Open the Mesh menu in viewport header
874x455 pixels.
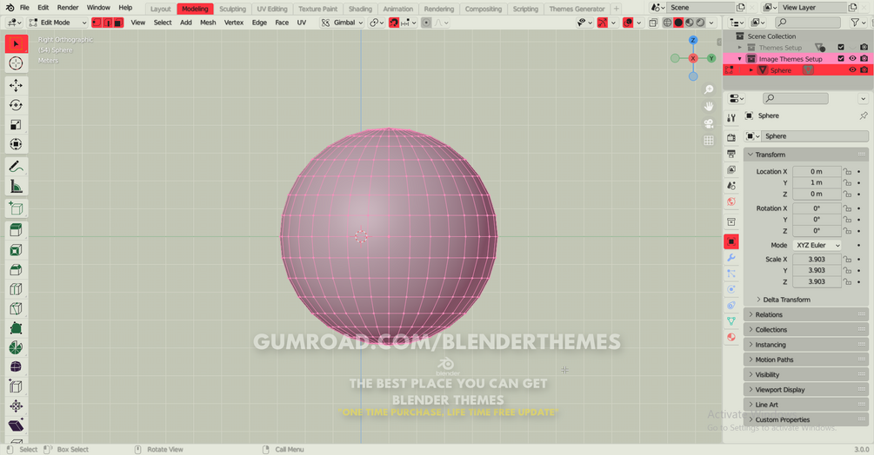coord(208,23)
